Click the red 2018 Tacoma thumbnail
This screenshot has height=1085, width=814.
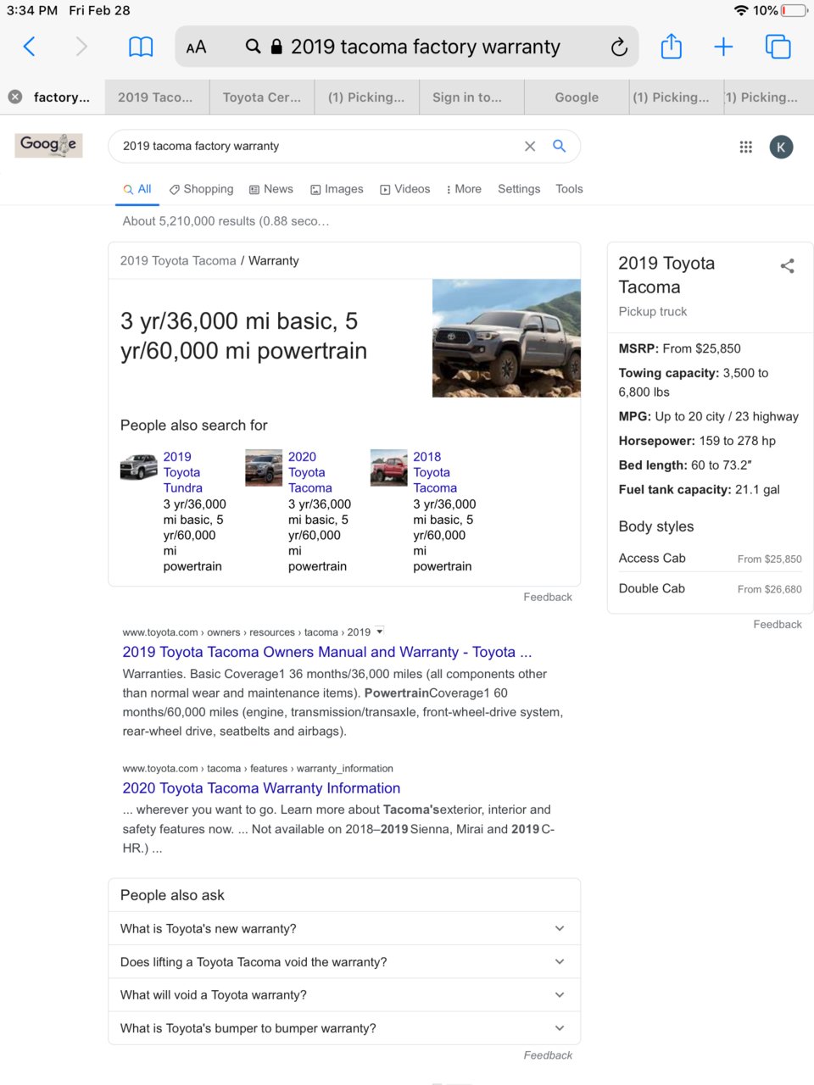(x=389, y=468)
